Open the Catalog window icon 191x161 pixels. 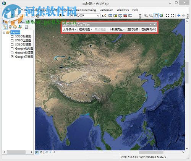pos(115,16)
